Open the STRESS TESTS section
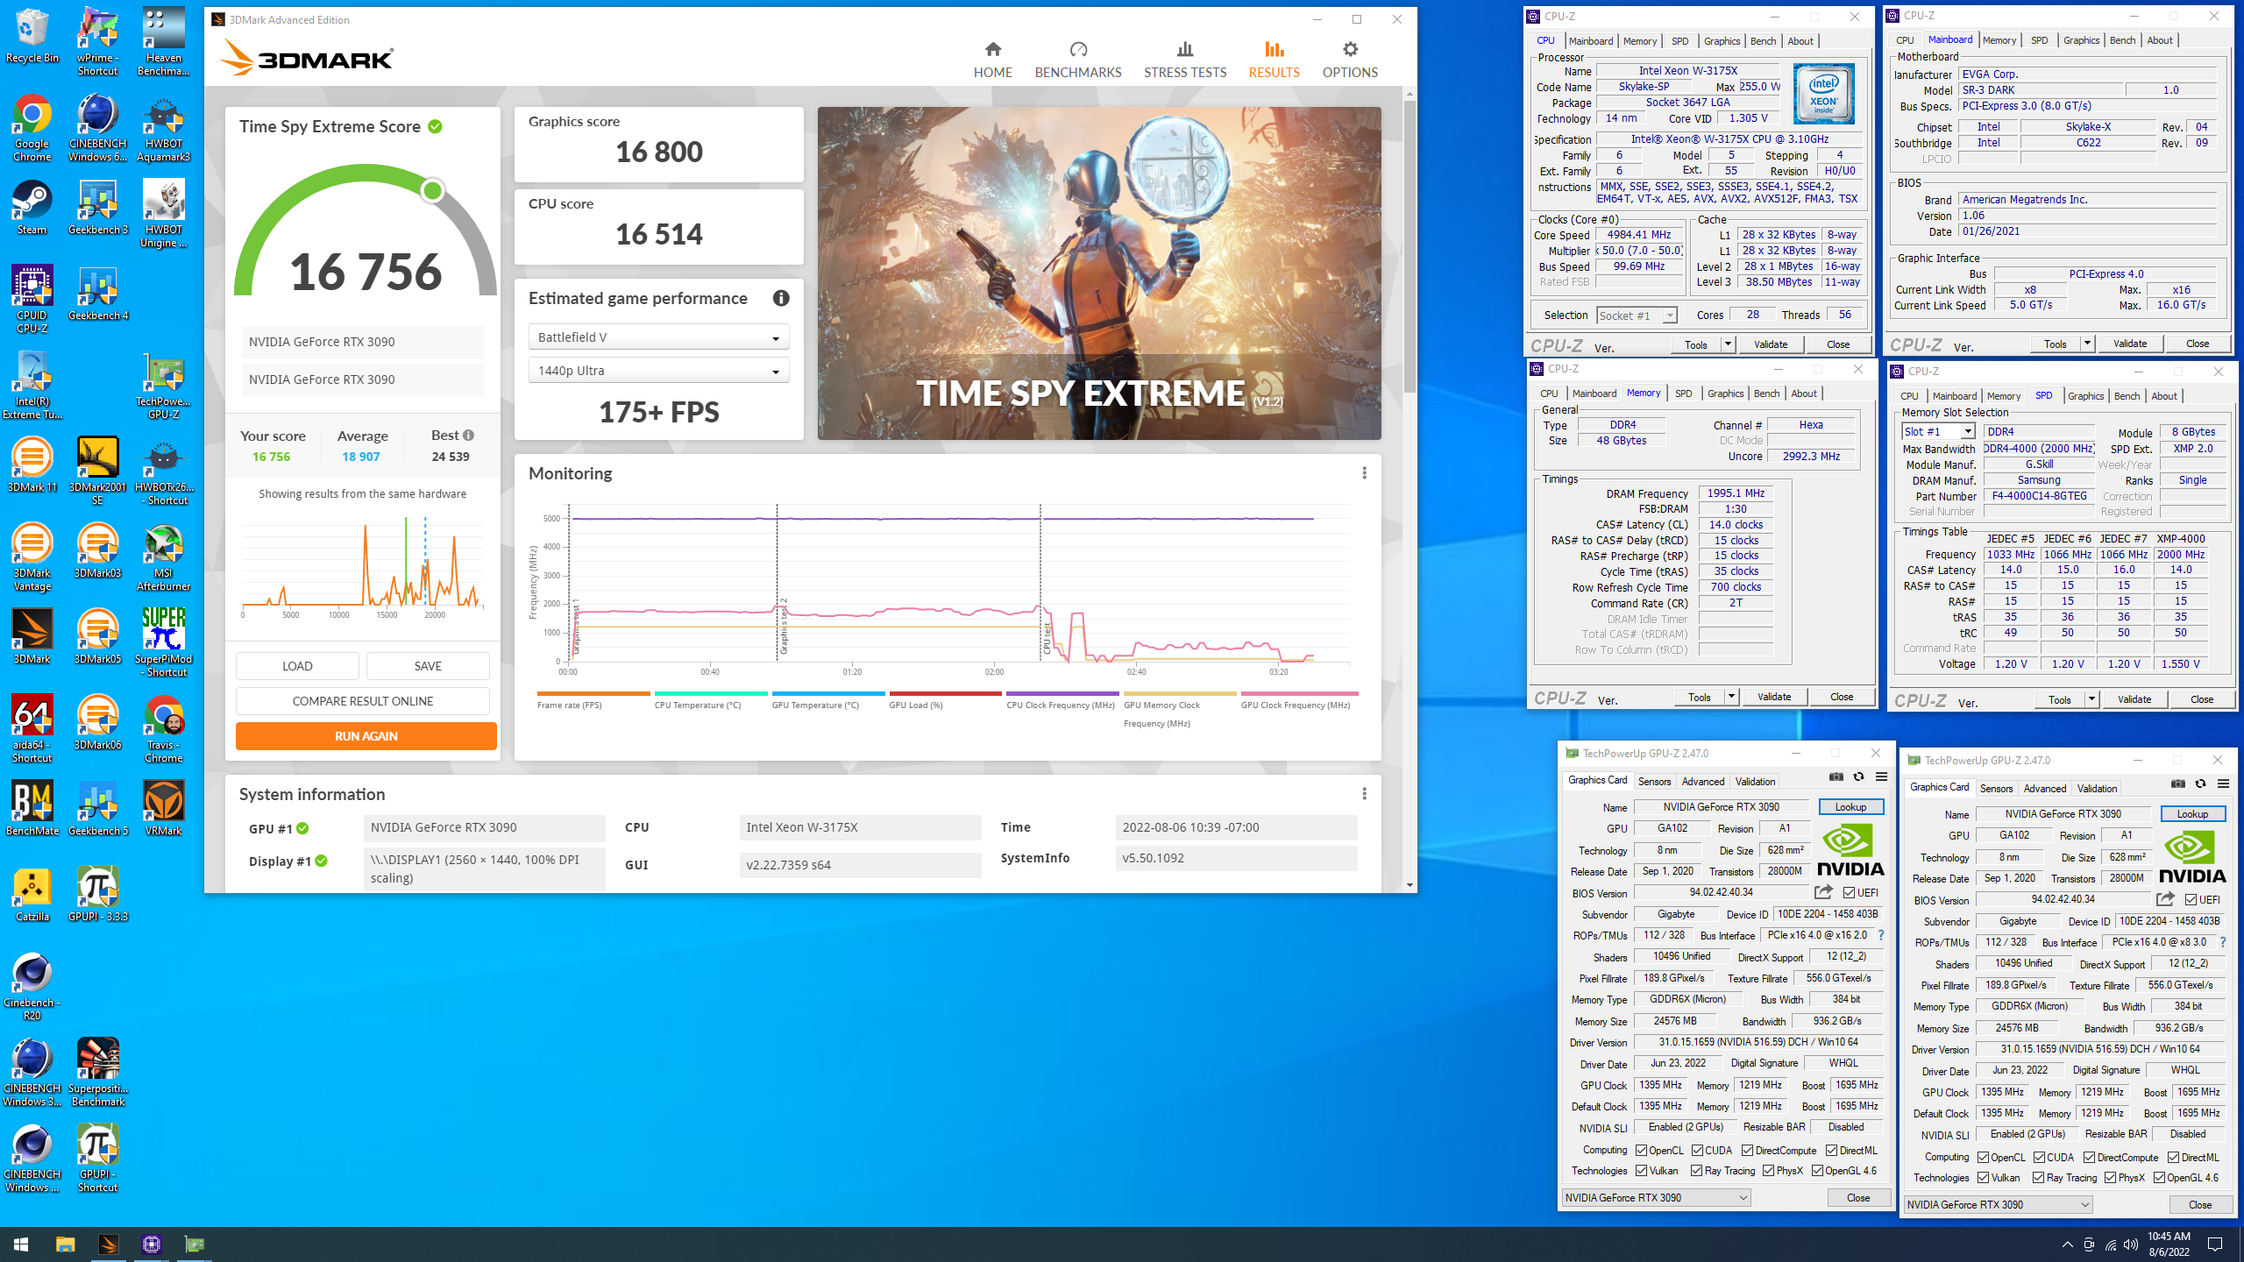2244x1262 pixels. click(x=1184, y=60)
